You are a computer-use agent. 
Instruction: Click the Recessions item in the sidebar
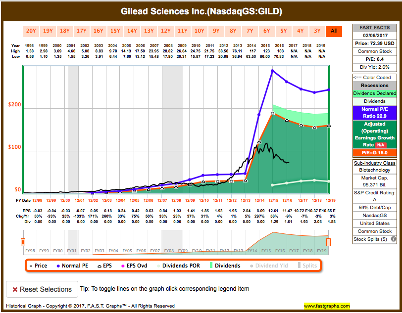click(374, 86)
